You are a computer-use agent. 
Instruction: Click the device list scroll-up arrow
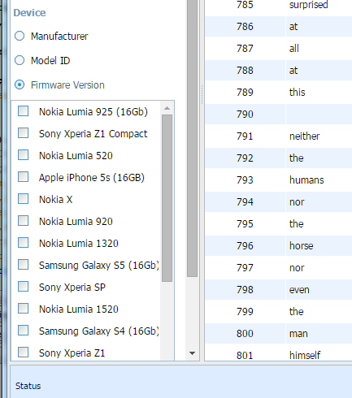click(167, 108)
